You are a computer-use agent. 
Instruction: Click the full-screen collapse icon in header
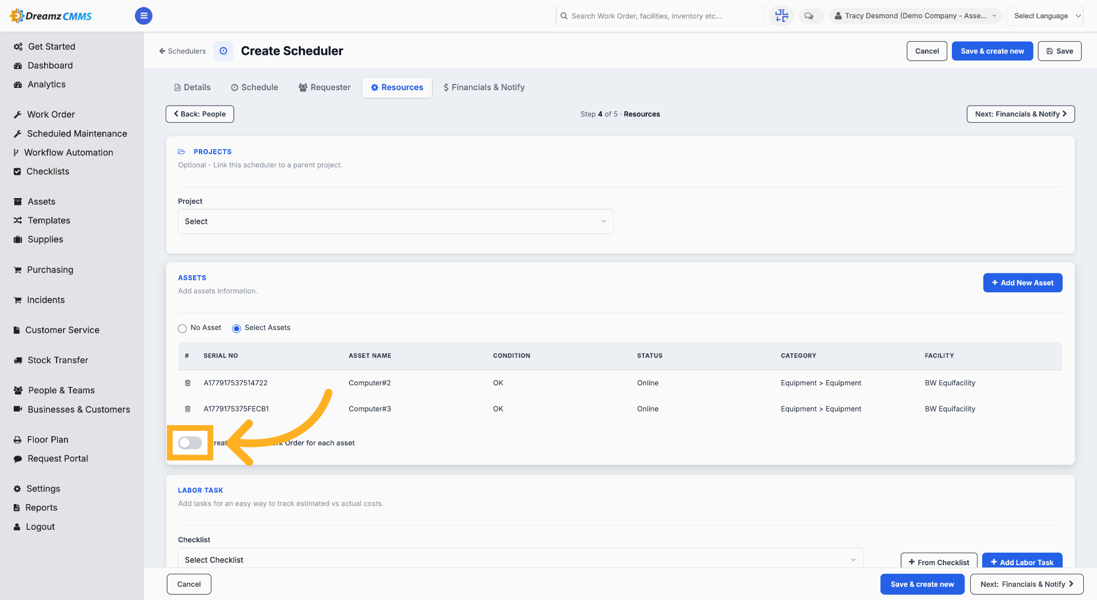pos(782,16)
